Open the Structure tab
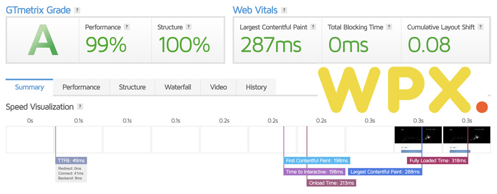Screen dimensions: 497x194 click(x=132, y=87)
